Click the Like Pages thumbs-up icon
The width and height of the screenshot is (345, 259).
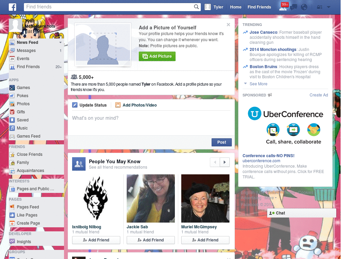(x=12, y=215)
